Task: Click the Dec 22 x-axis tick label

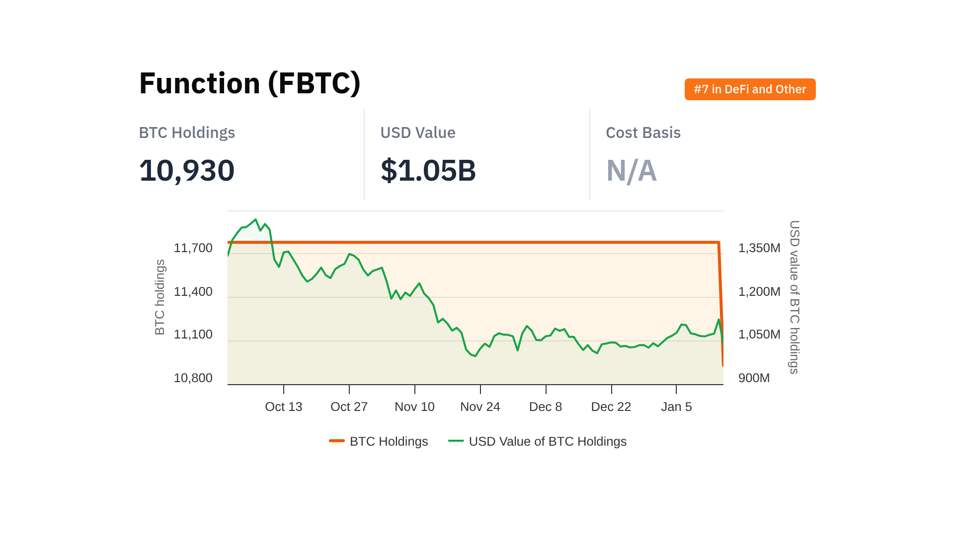Action: [611, 406]
